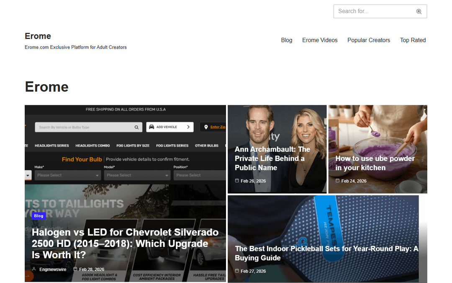Click the large 'Erome' page heading

tap(47, 87)
